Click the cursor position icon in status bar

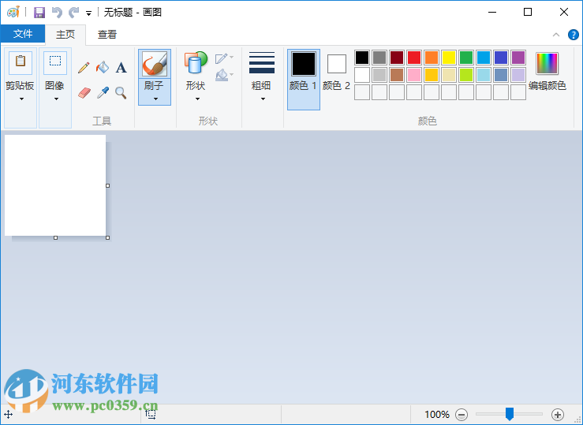(x=8, y=414)
